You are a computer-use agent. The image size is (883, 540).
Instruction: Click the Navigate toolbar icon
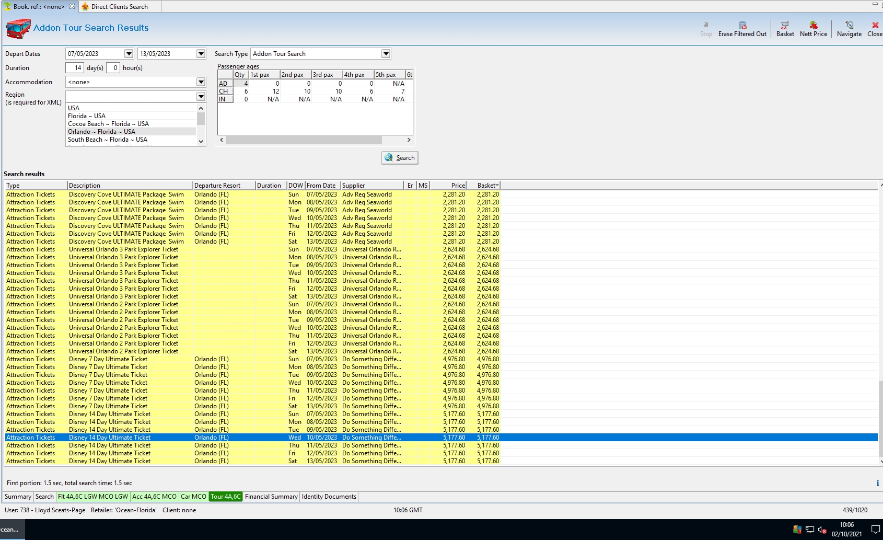tap(849, 29)
